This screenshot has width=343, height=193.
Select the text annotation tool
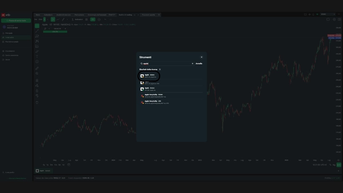click(x=37, y=57)
